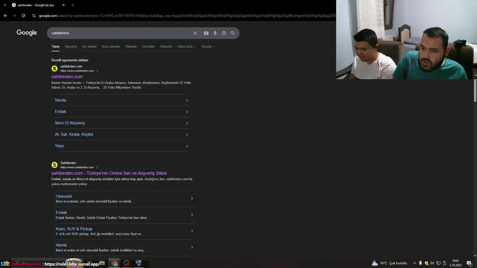Screen dimensions: 477x268
Task: Click the page vertical scrollbar thumb
Action: pyautogui.click(x=475, y=90)
